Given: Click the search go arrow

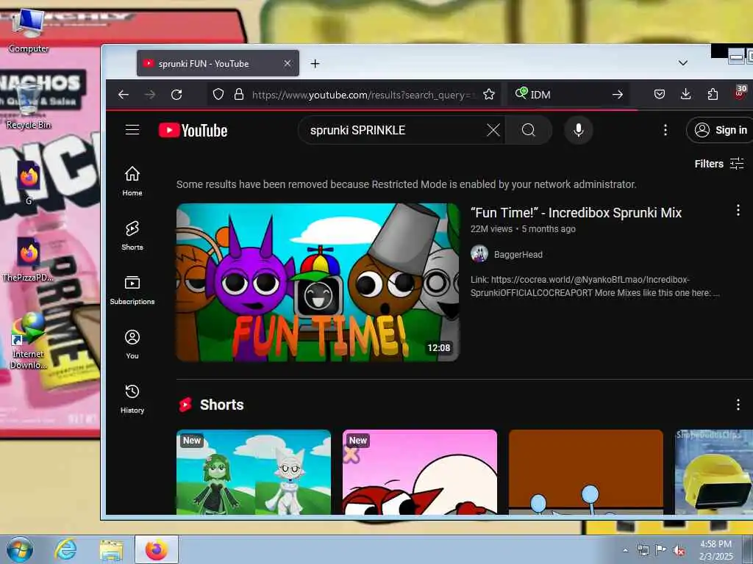Looking at the screenshot, I should (618, 95).
